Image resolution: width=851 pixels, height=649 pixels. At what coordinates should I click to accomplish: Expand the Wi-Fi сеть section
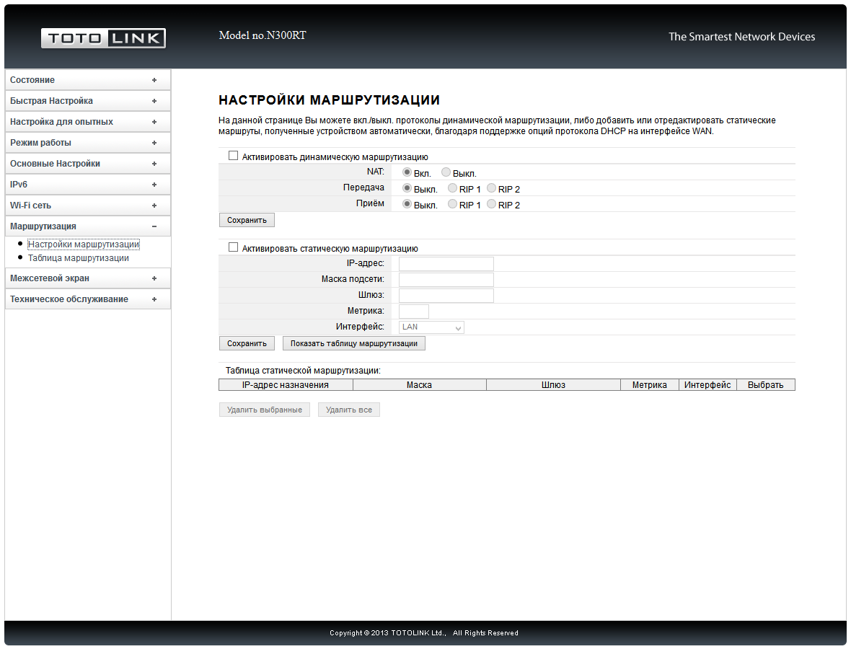tap(87, 205)
